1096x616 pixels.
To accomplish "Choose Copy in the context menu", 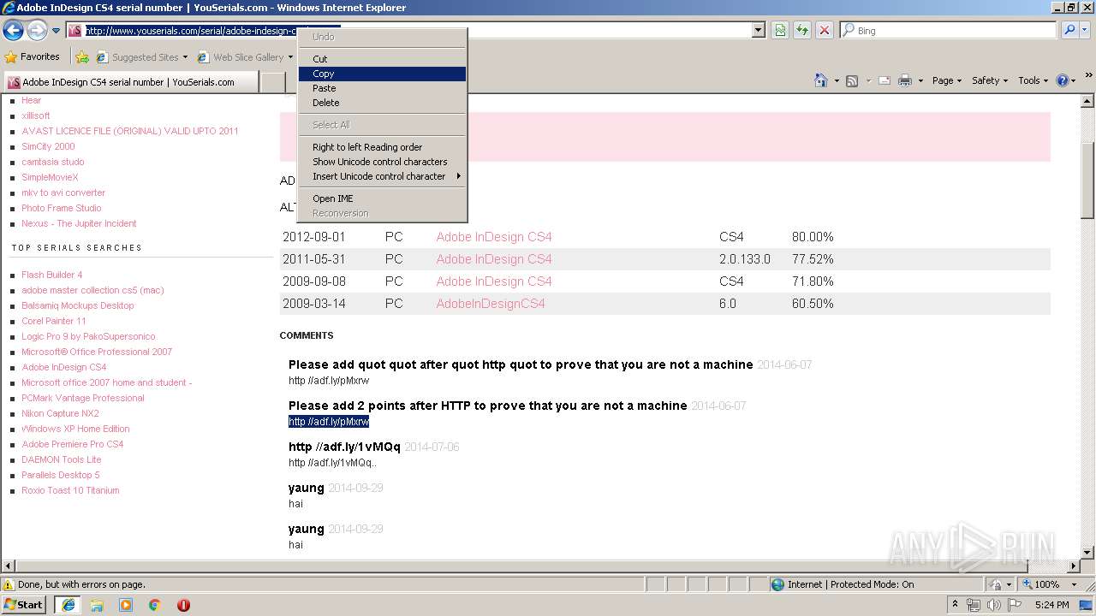I will (x=382, y=74).
